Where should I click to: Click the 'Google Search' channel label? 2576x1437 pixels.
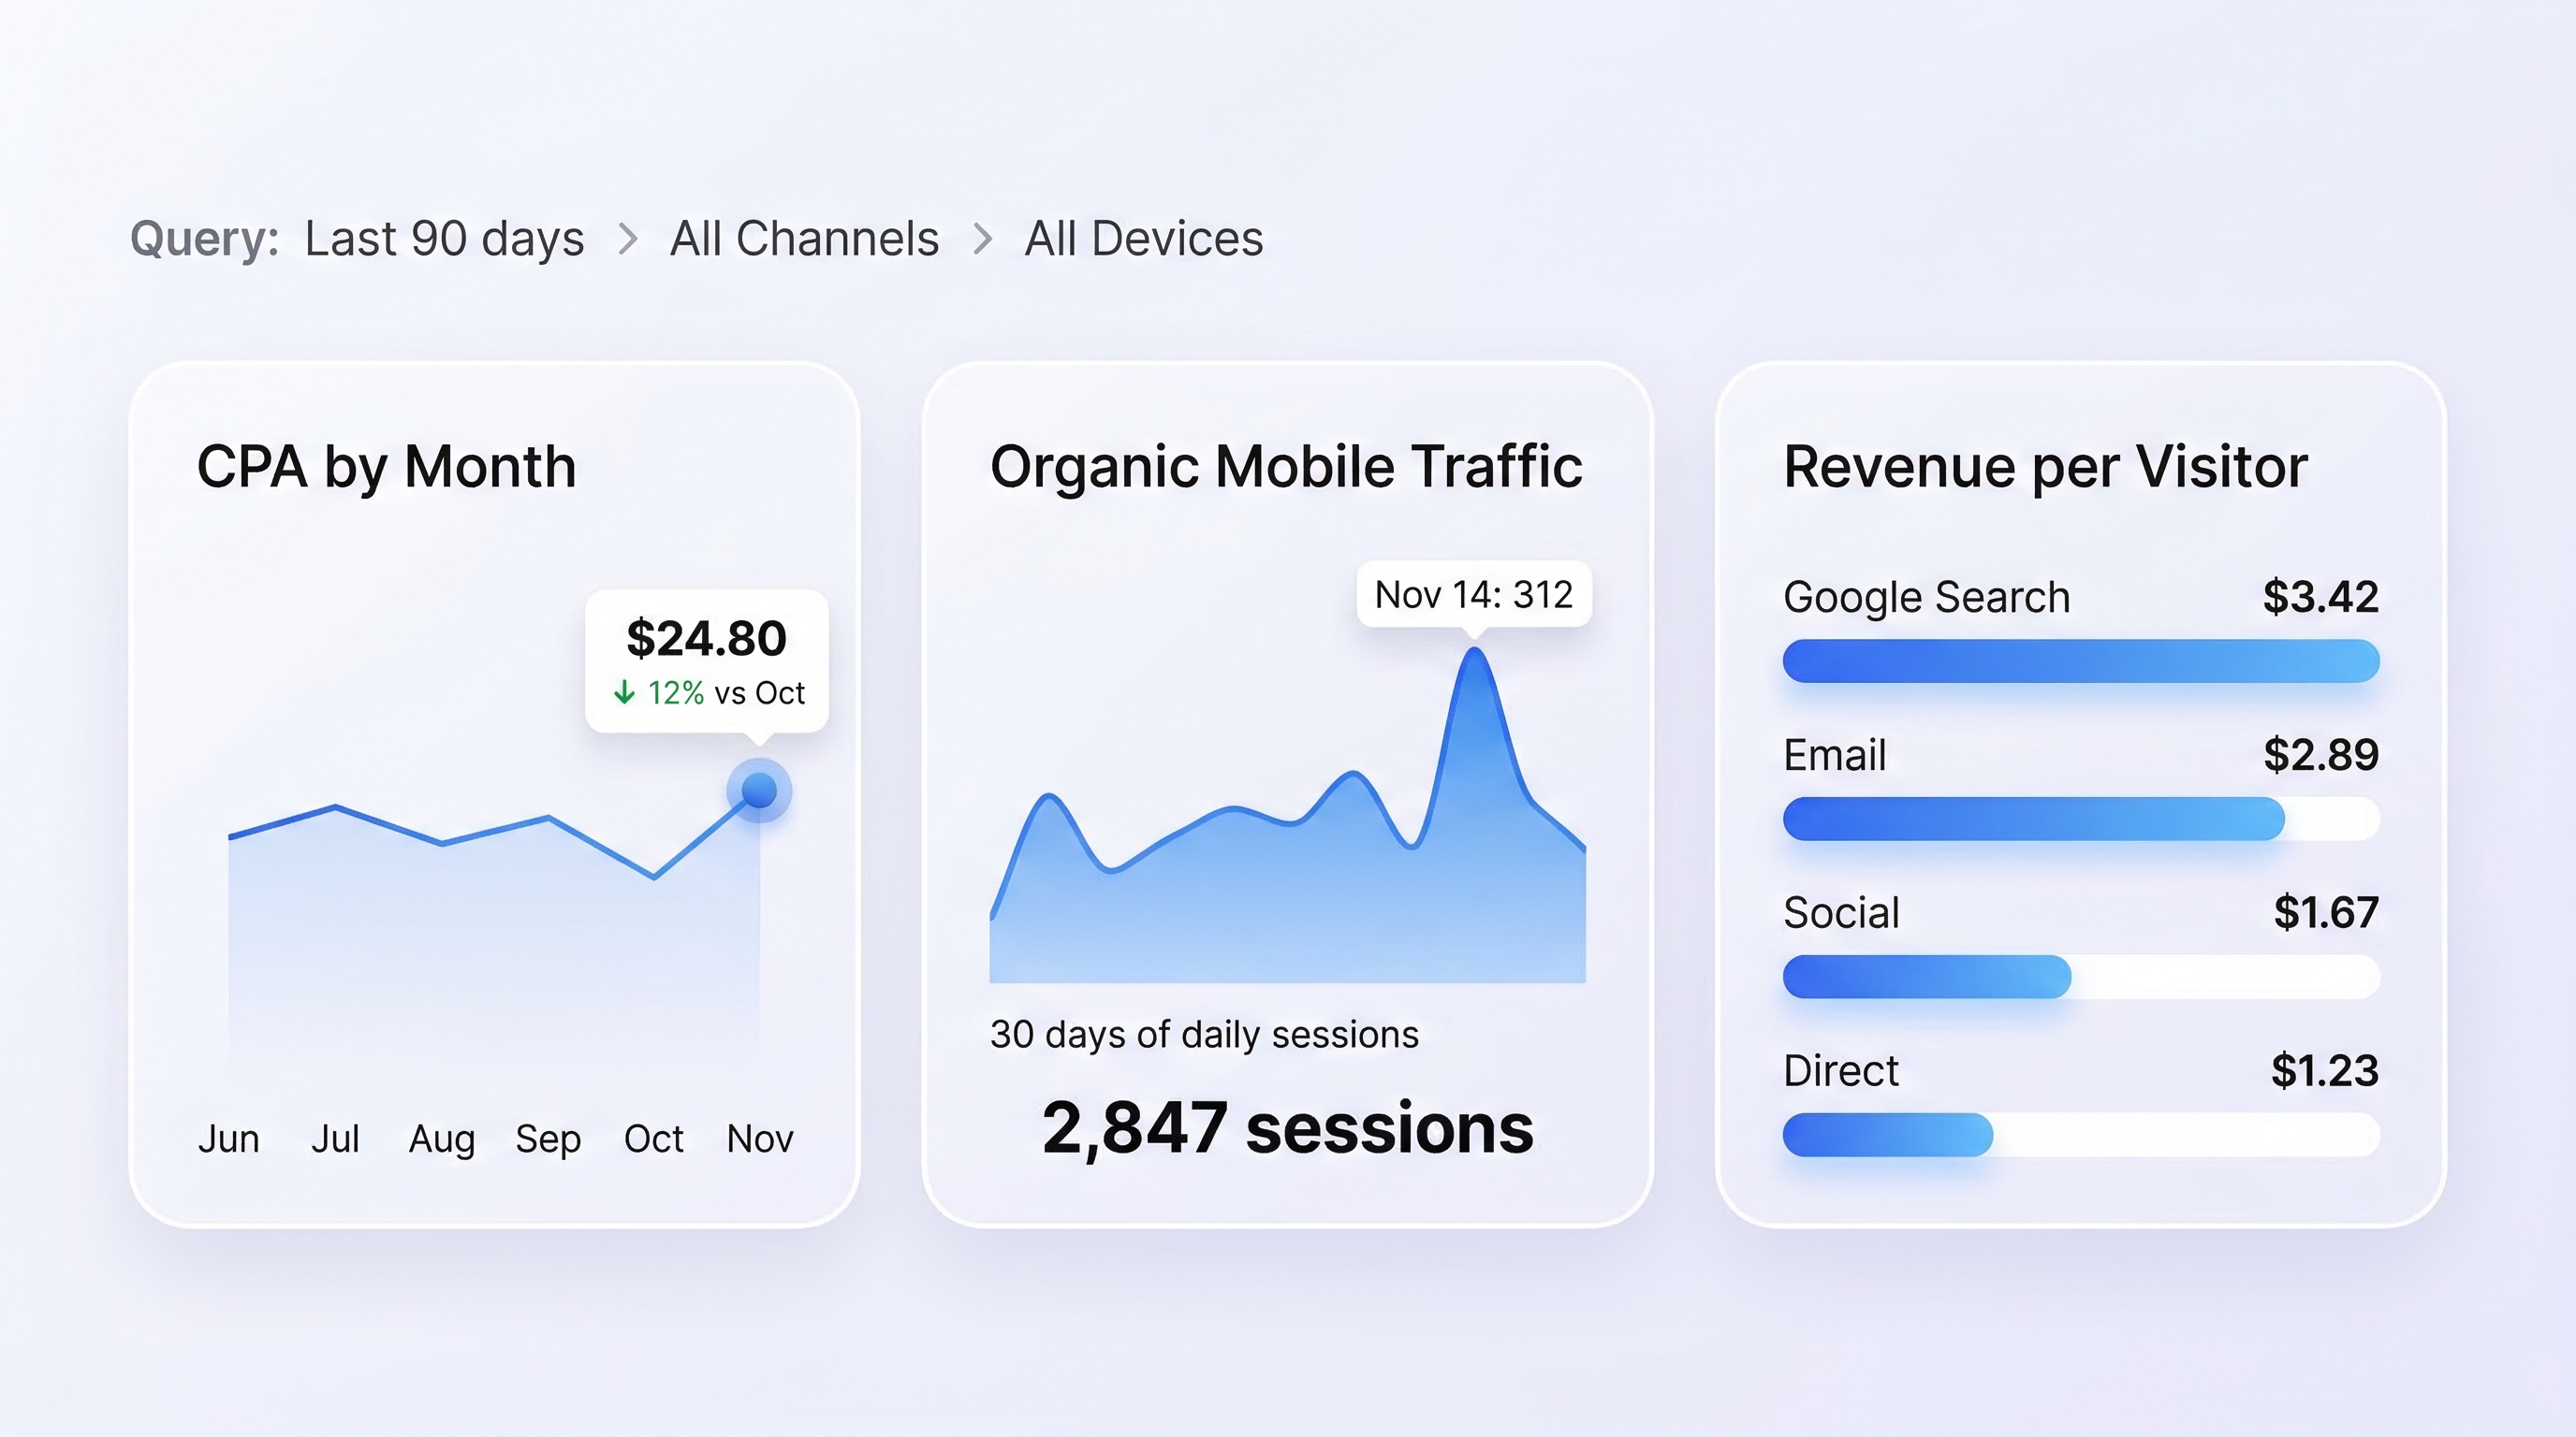pos(1927,598)
